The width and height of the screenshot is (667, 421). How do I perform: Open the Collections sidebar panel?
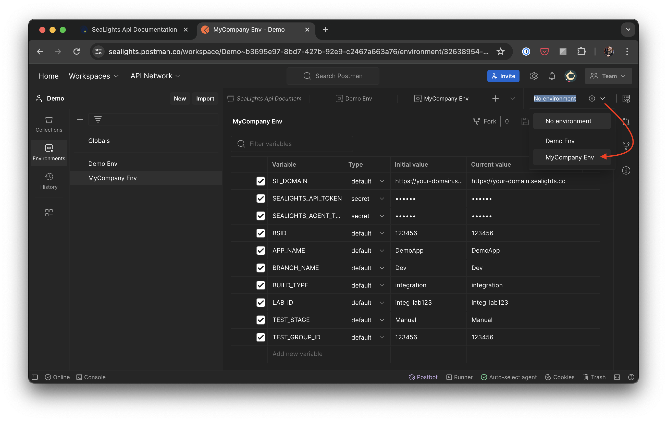(x=49, y=124)
